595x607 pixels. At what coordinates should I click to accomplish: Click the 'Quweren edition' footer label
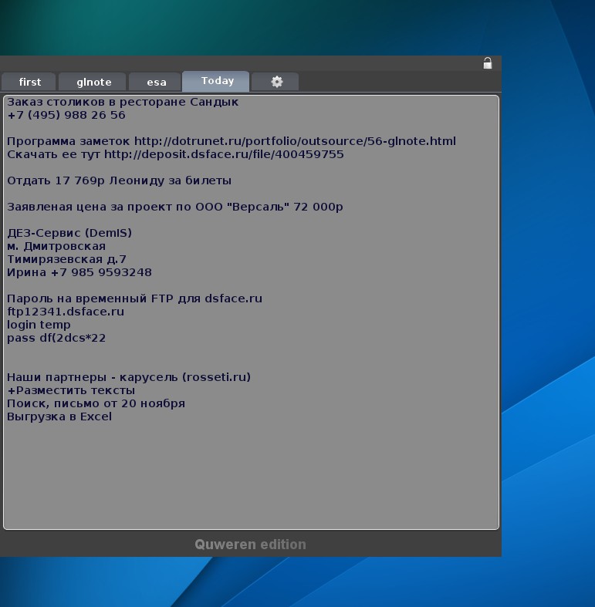point(250,545)
